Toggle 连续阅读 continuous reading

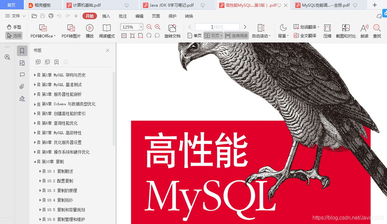coord(236,36)
